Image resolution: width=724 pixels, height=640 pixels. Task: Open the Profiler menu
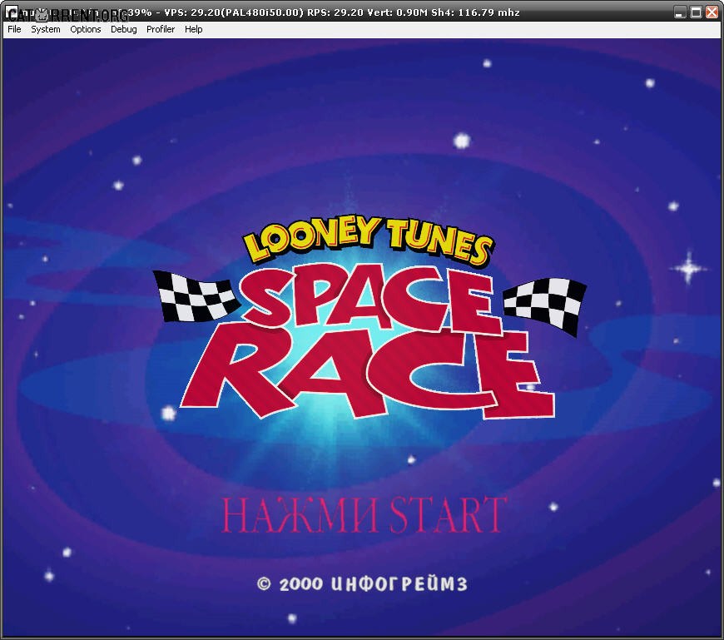[161, 29]
